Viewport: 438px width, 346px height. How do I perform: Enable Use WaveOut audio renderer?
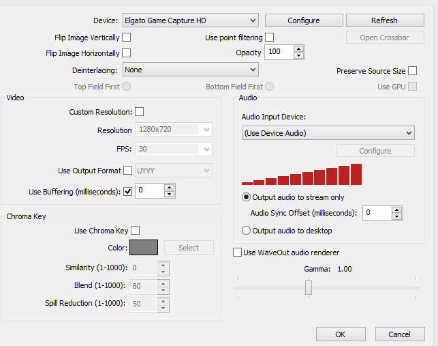[x=238, y=253]
